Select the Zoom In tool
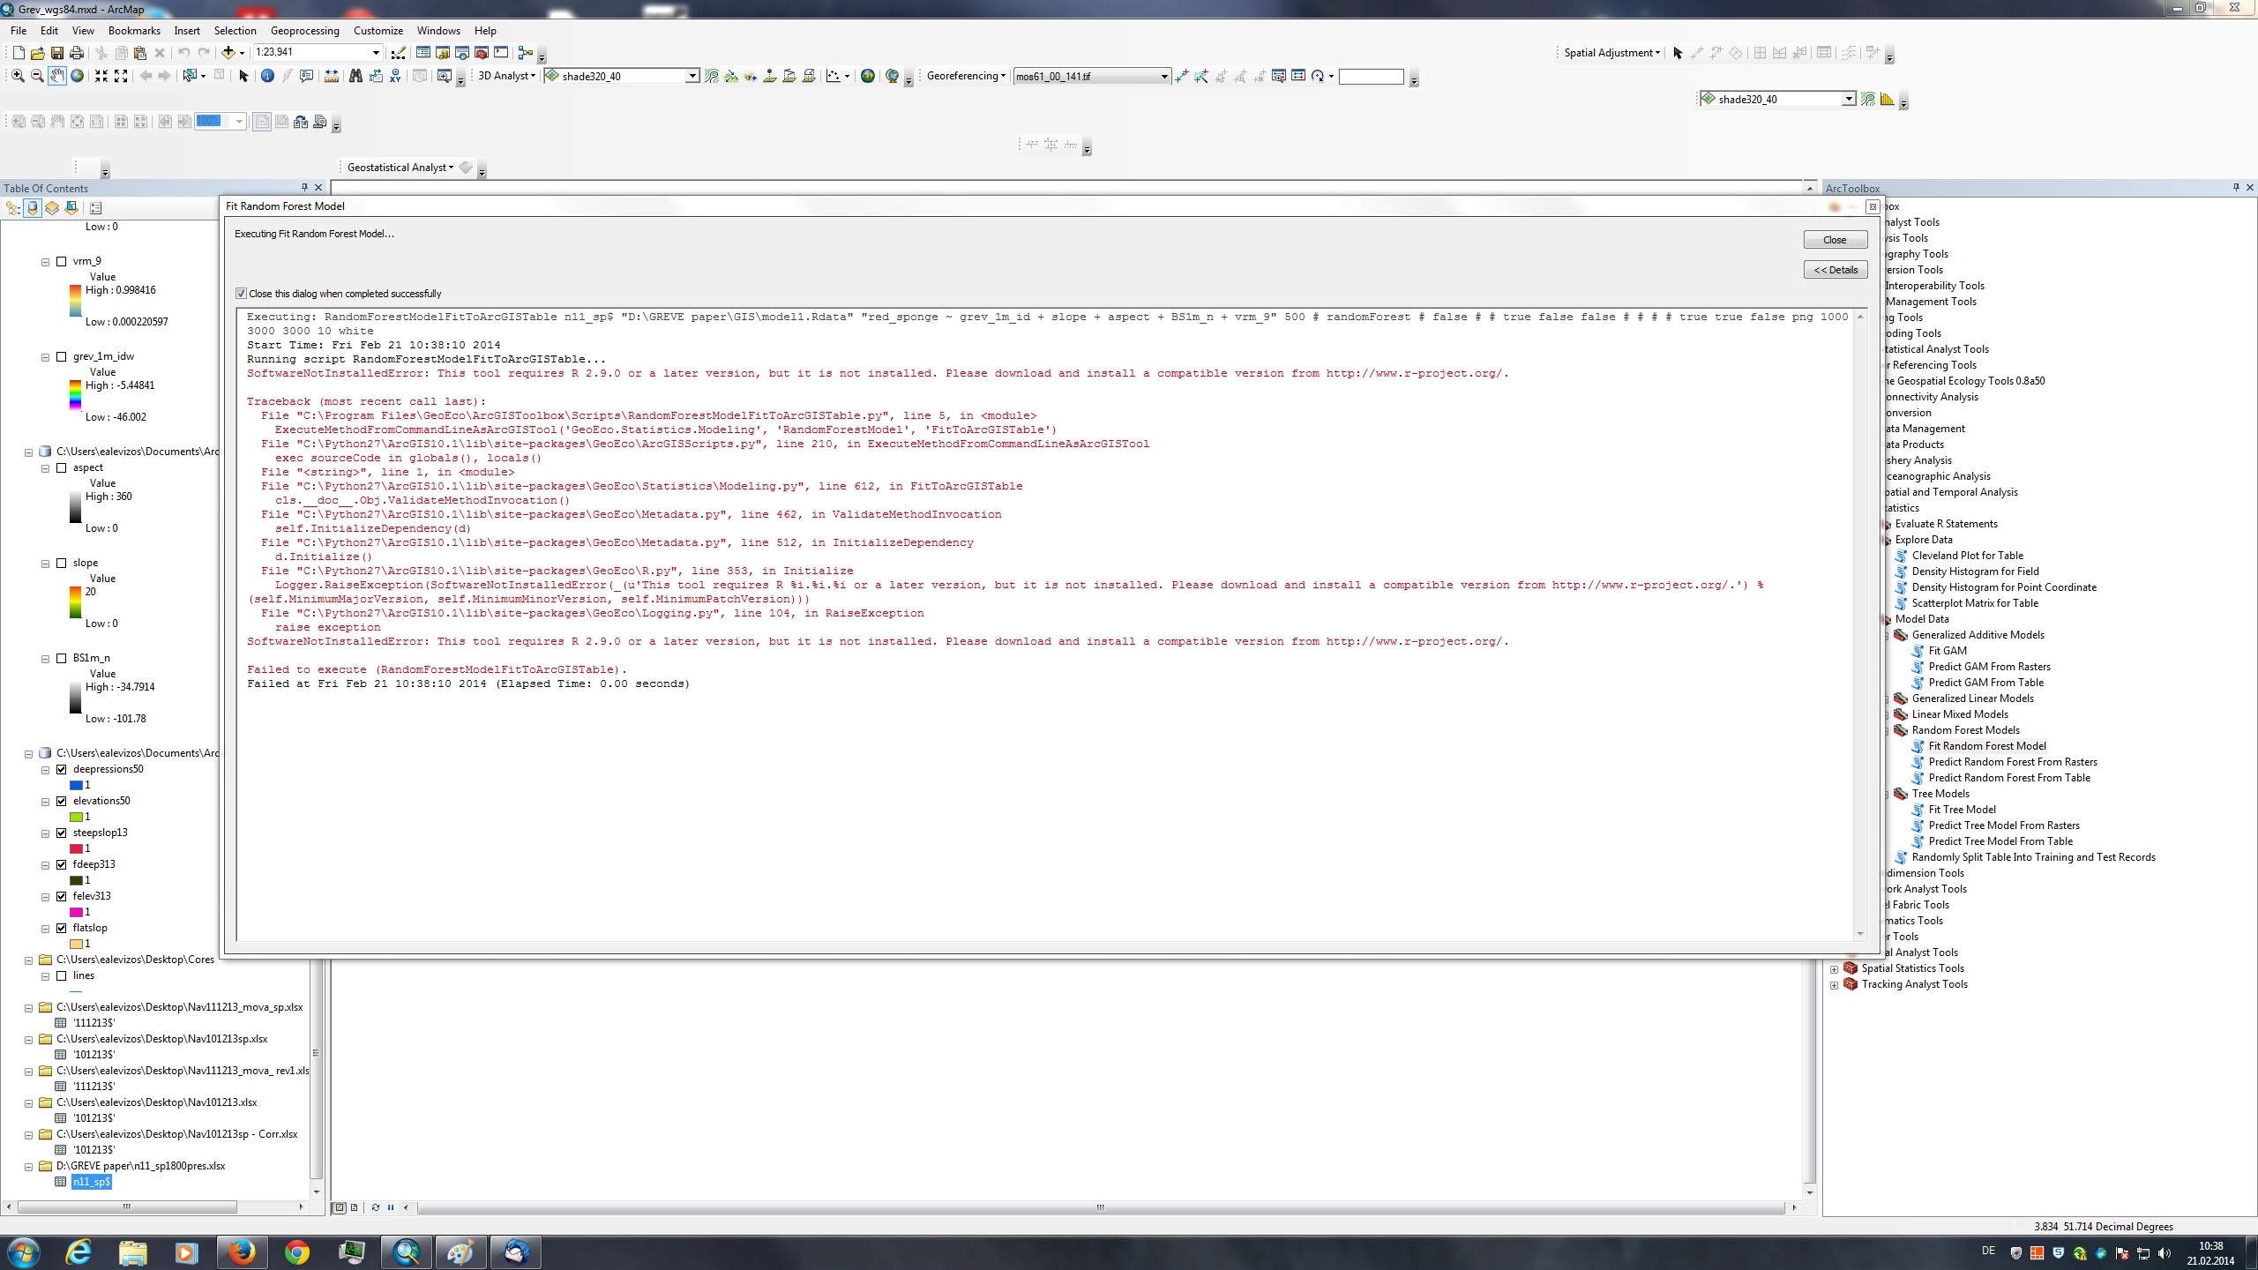The width and height of the screenshot is (2258, 1270). (18, 76)
